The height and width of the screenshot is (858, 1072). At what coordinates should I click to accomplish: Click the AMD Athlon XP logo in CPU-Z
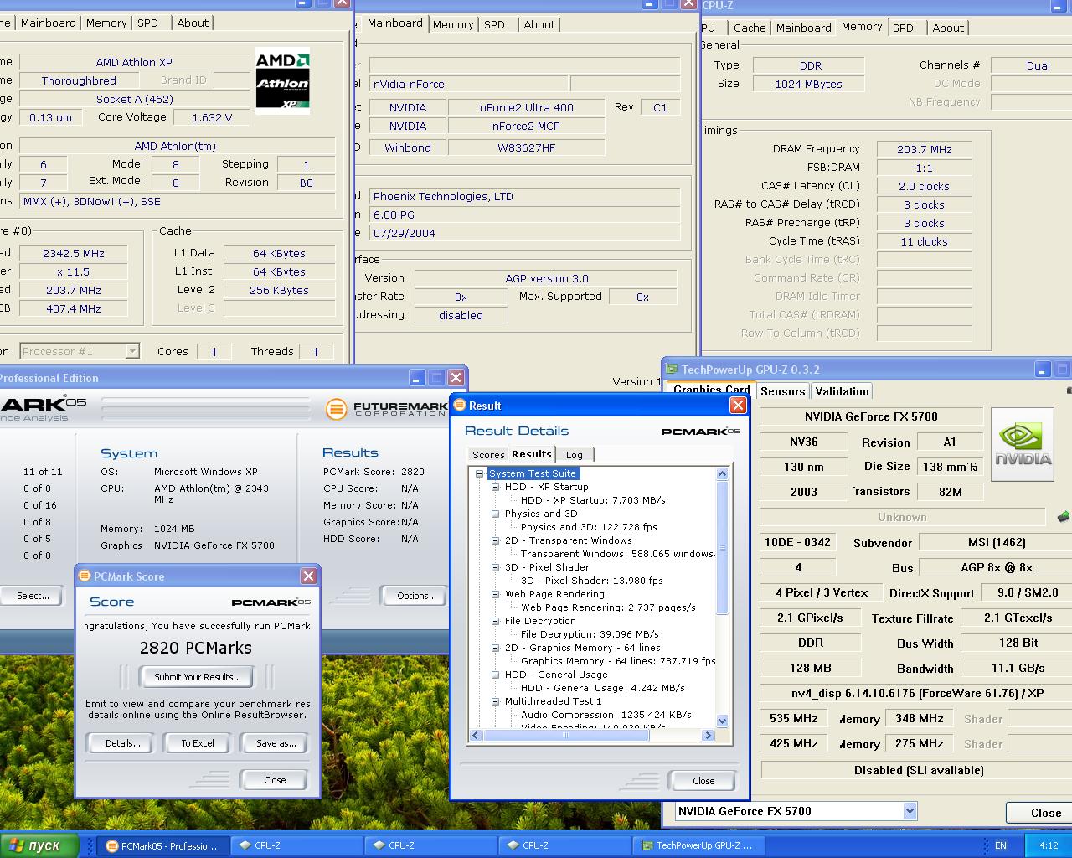coord(282,81)
